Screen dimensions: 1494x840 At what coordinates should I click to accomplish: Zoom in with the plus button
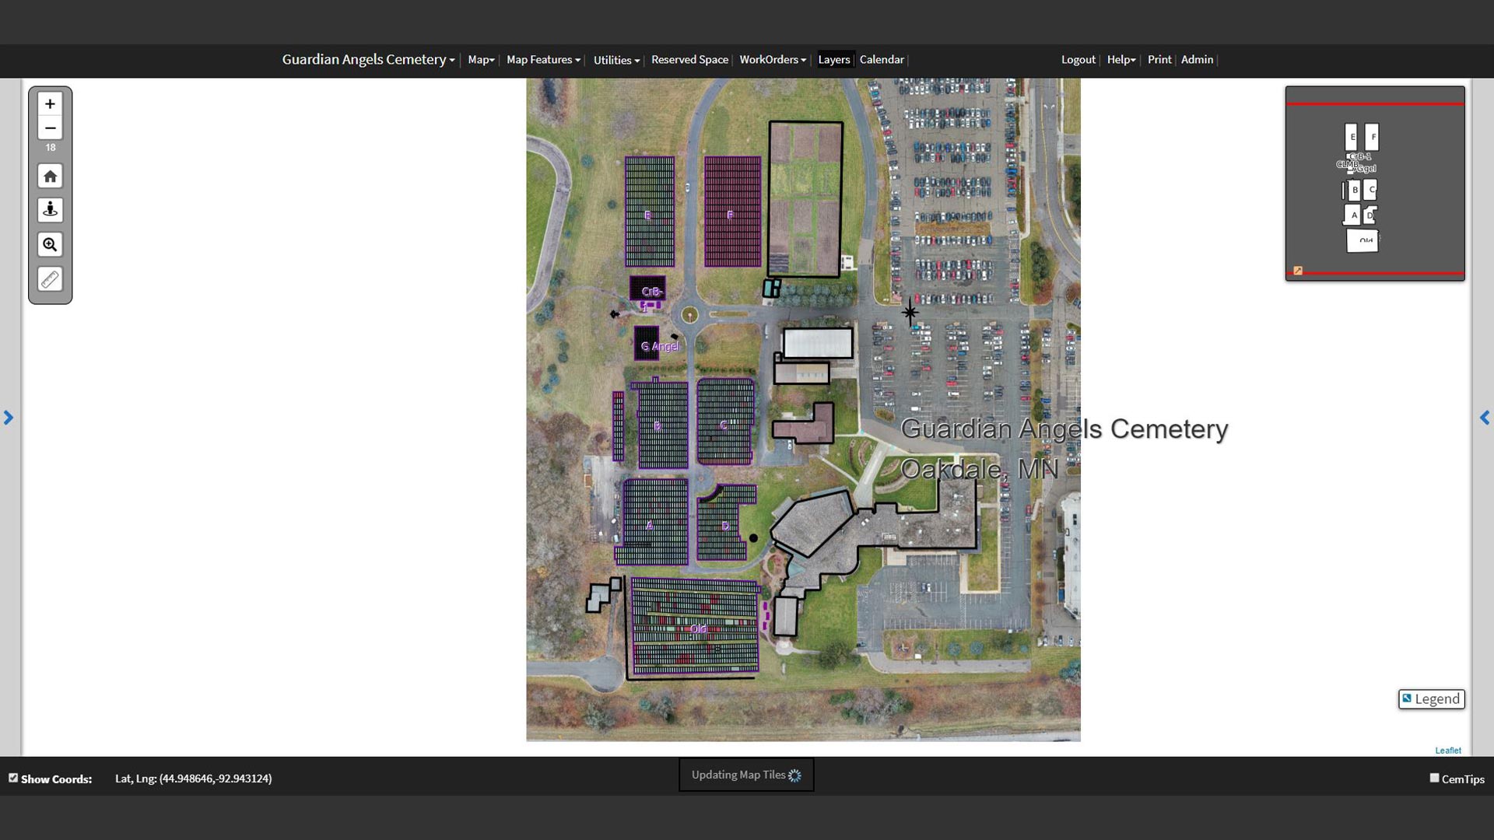(x=50, y=103)
